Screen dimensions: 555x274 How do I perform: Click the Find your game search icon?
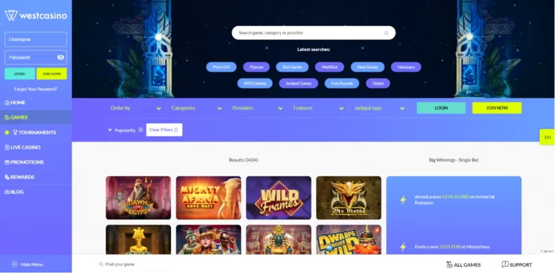coord(101,264)
